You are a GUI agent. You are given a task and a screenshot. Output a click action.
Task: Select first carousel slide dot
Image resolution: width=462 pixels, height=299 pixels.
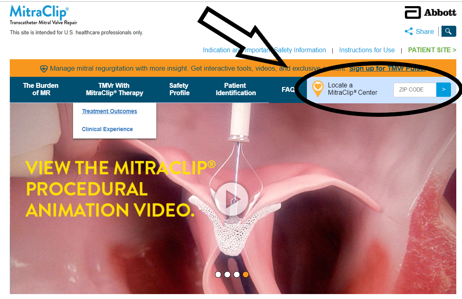tap(218, 274)
